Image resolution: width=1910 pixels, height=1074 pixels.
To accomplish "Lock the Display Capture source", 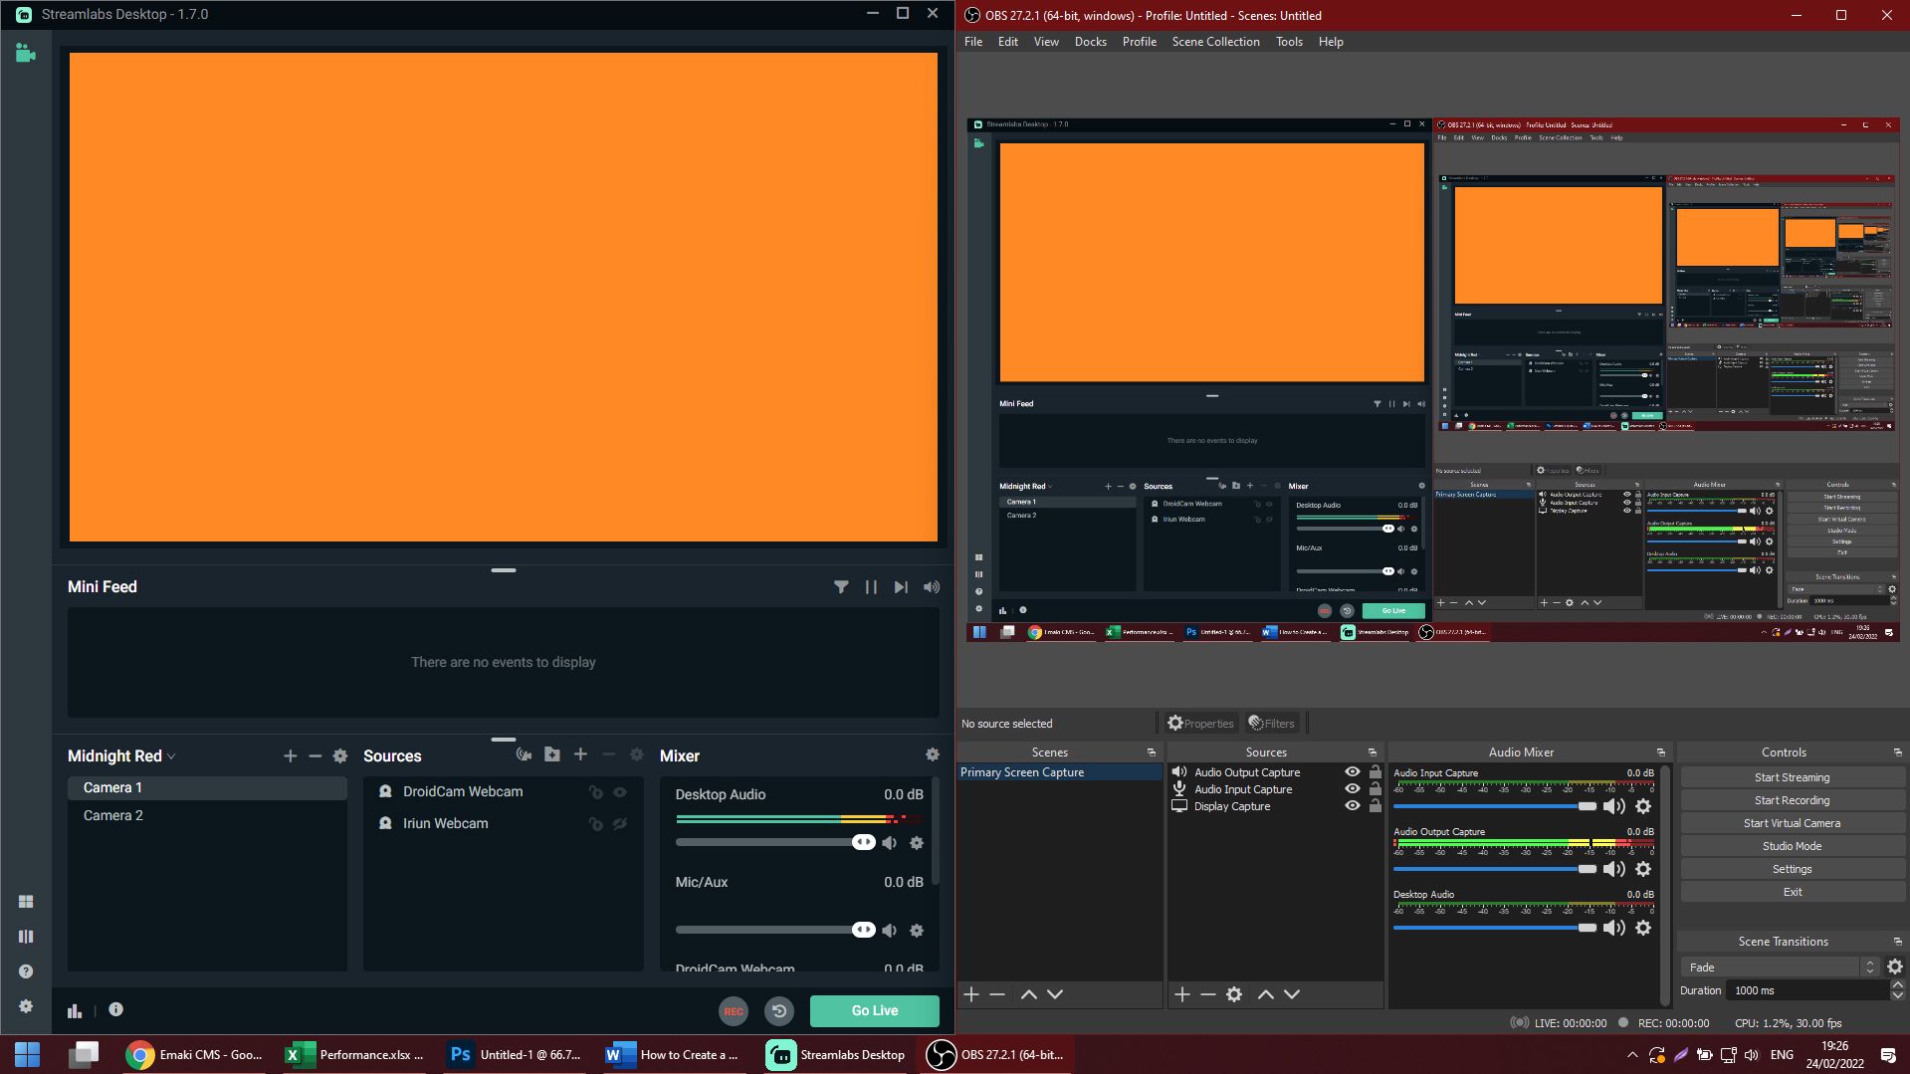I will 1376,805.
